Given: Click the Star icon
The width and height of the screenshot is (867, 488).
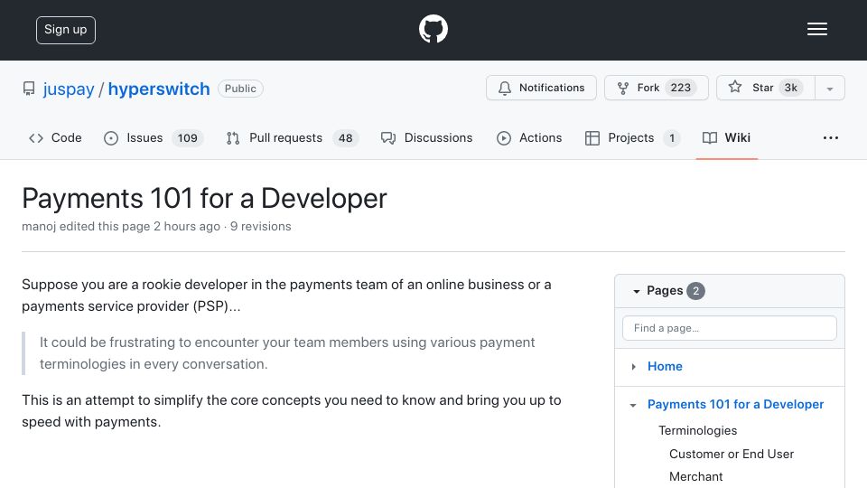Looking at the screenshot, I should tap(734, 87).
